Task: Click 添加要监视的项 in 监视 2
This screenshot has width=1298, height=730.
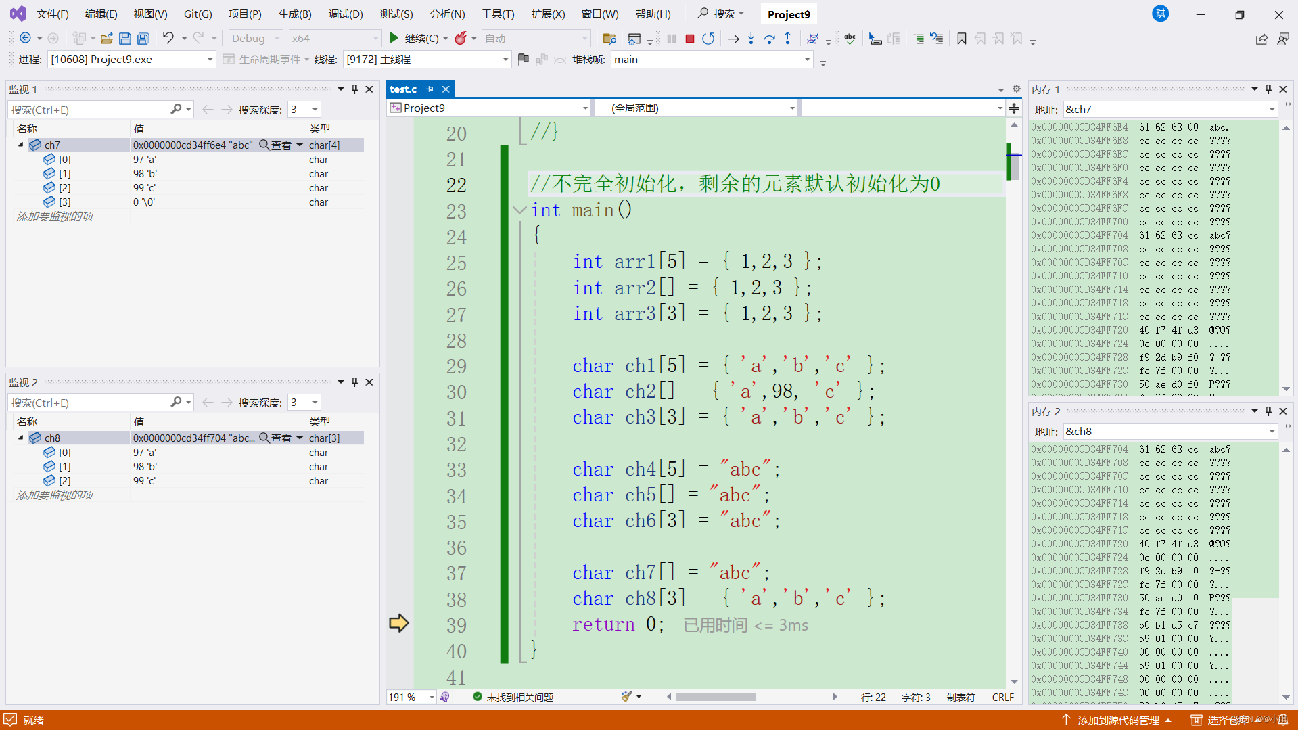Action: tap(55, 495)
